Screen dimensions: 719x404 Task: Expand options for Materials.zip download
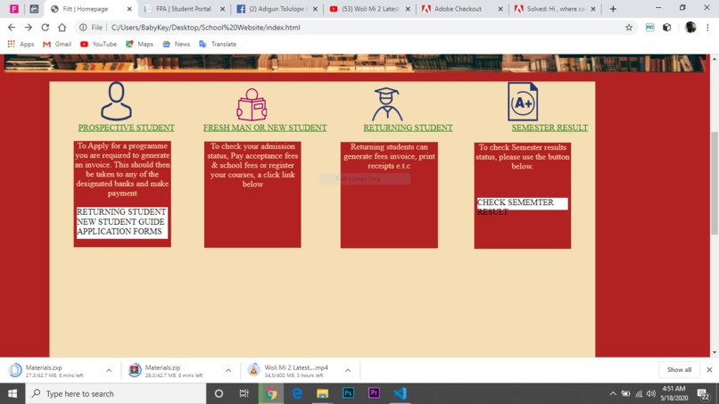coord(228,370)
